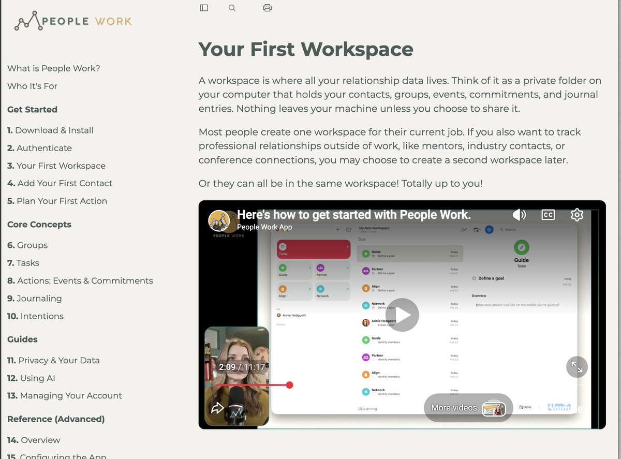Open 'What is People Work?' page

click(54, 68)
